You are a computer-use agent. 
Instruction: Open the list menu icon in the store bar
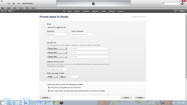(175, 11)
